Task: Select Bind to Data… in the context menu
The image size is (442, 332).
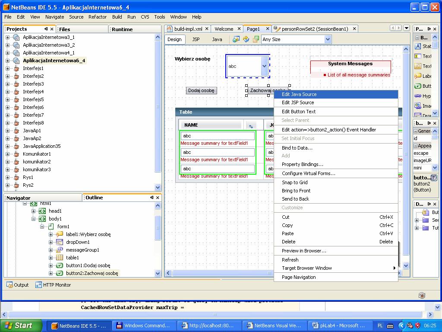Action: pos(336,148)
